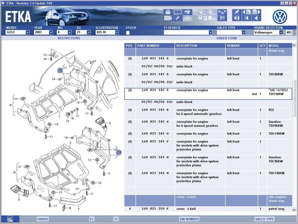Click the pushpin icon
This screenshot has height=224, width=298.
(x=237, y=12)
